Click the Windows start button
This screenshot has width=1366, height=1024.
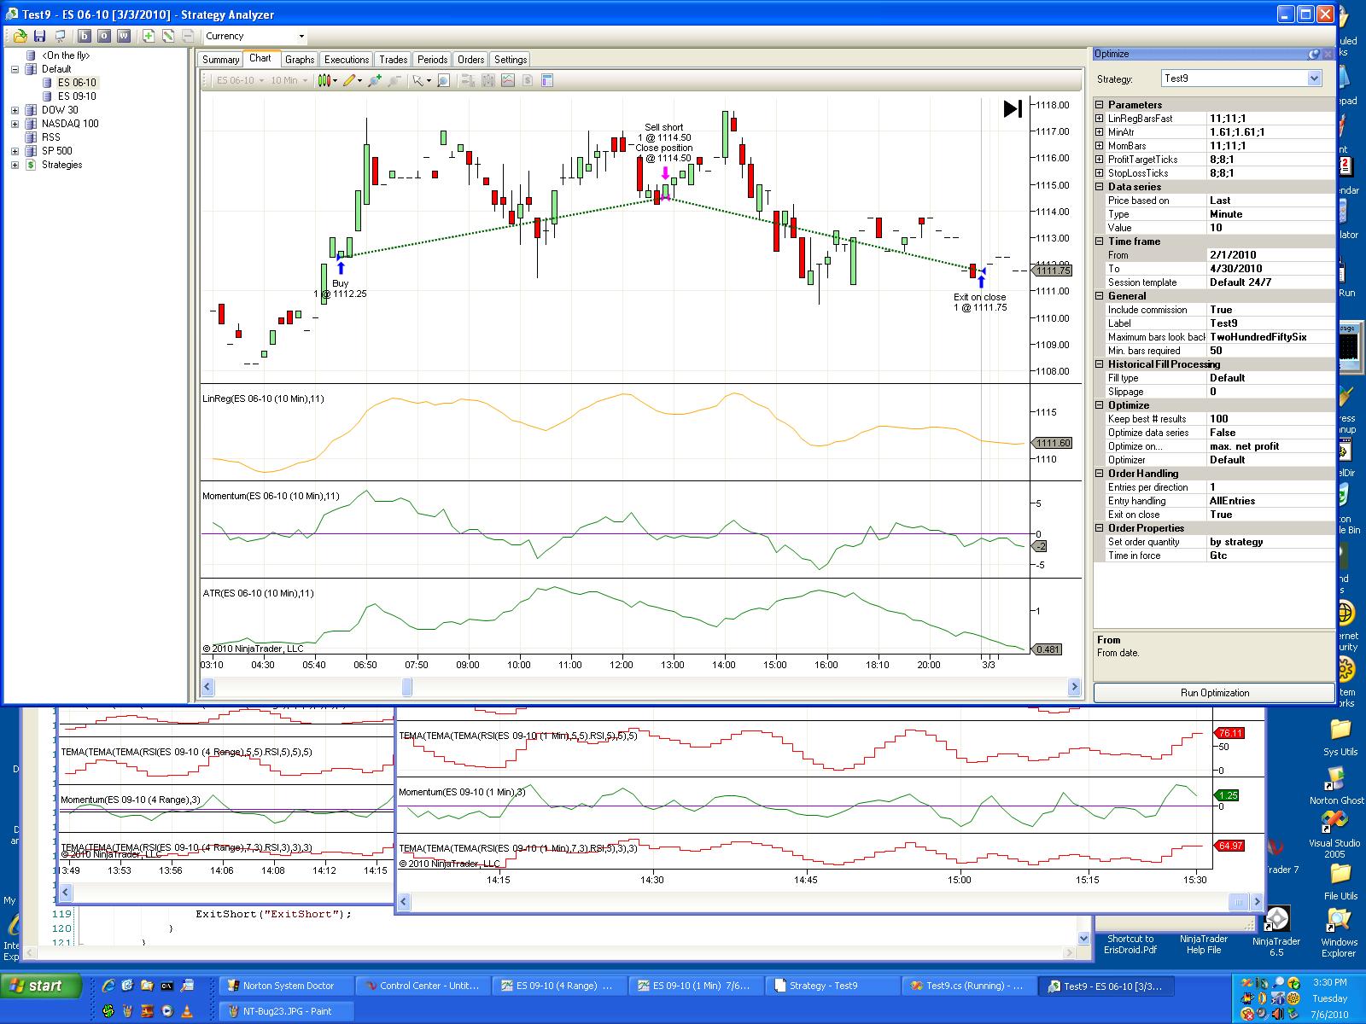(42, 986)
